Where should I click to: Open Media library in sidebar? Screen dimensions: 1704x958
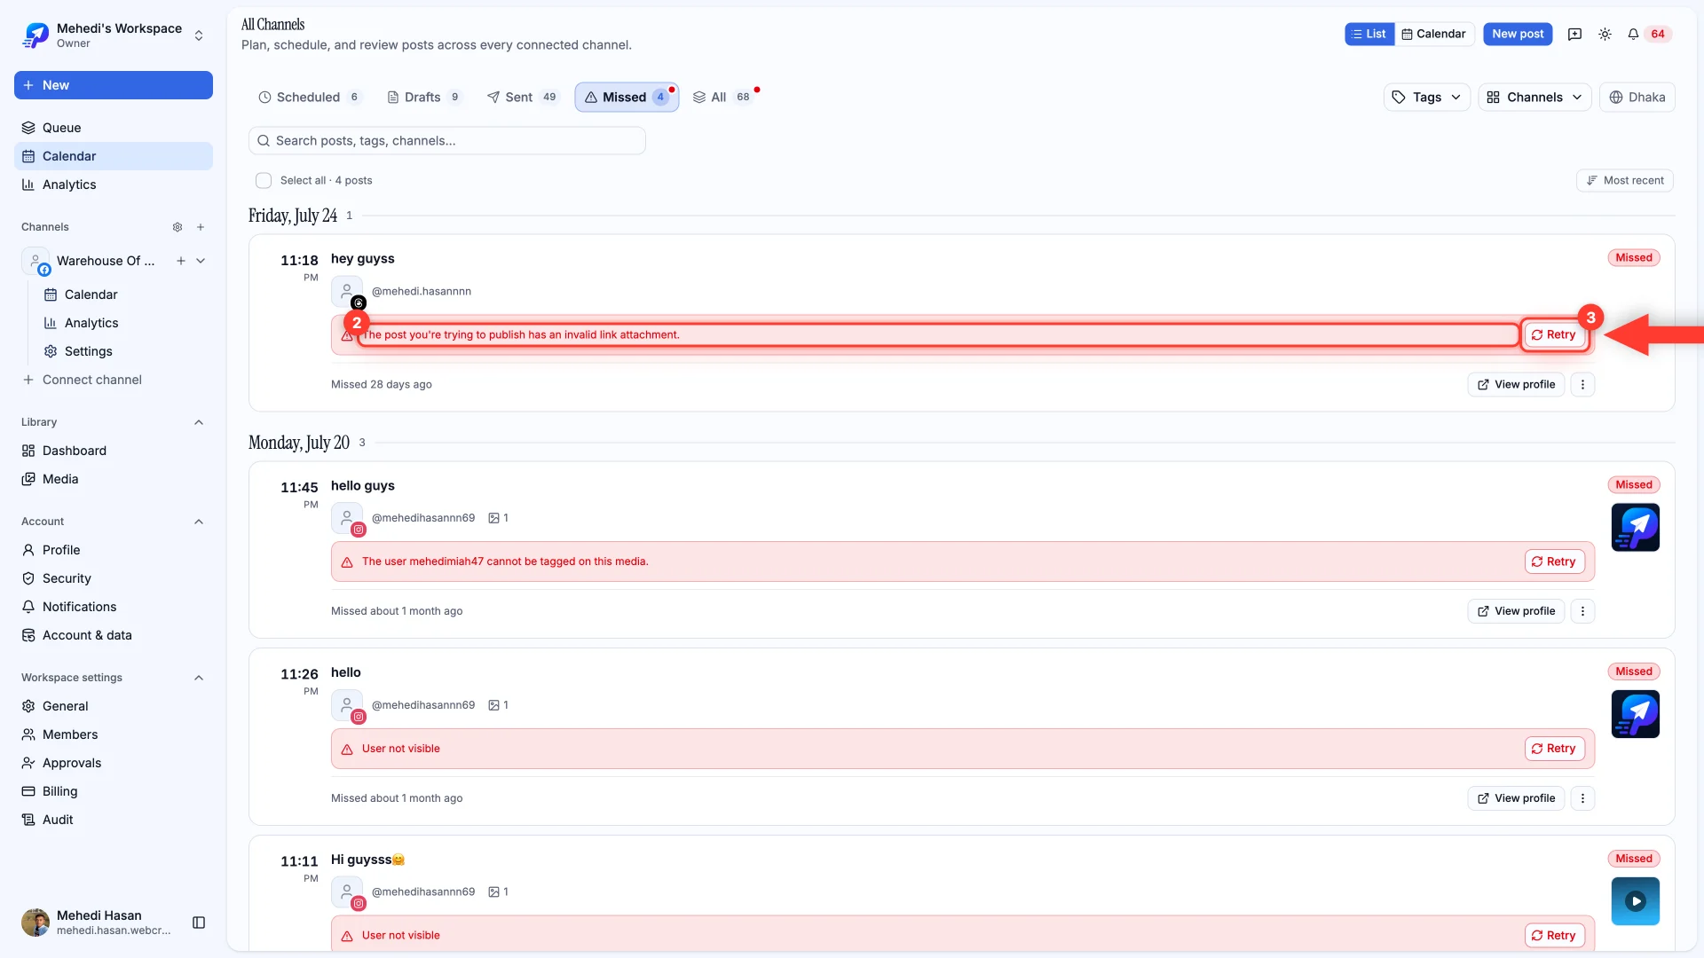tap(114, 479)
